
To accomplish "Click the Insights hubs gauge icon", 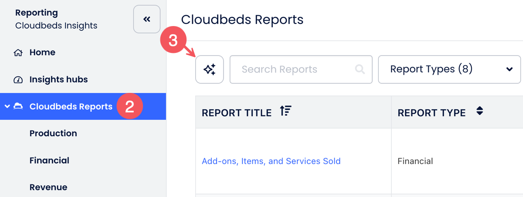I will pos(18,80).
